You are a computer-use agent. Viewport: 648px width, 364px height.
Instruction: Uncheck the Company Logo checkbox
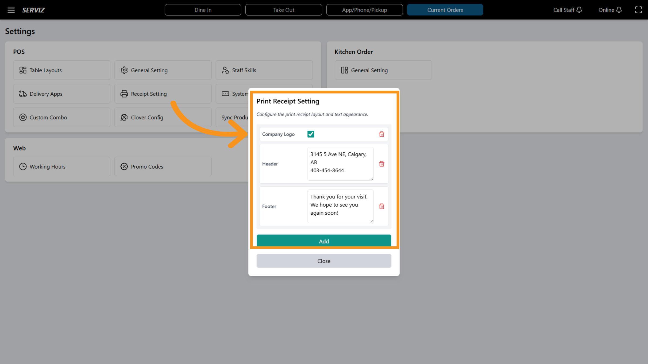coord(311,134)
